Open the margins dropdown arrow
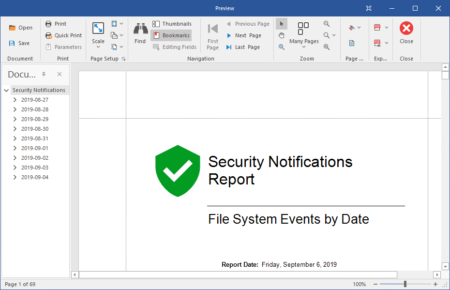This screenshot has height=290, width=450. click(x=121, y=24)
